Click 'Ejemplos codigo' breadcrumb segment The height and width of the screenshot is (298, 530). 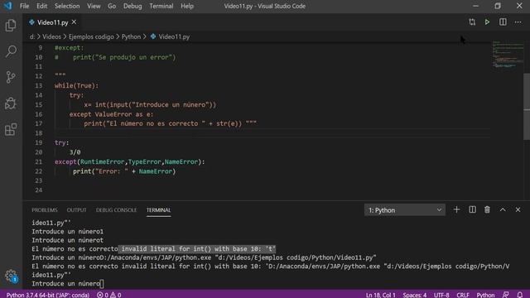(91, 36)
